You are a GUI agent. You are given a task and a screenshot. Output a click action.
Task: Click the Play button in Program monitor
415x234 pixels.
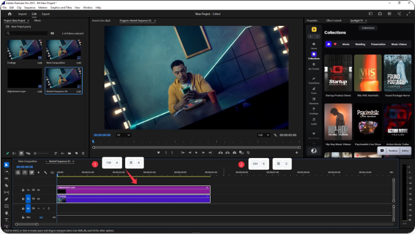(196, 153)
